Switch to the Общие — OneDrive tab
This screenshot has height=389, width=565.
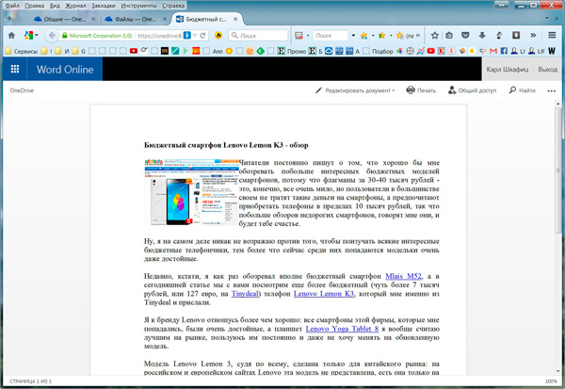[x=56, y=19]
